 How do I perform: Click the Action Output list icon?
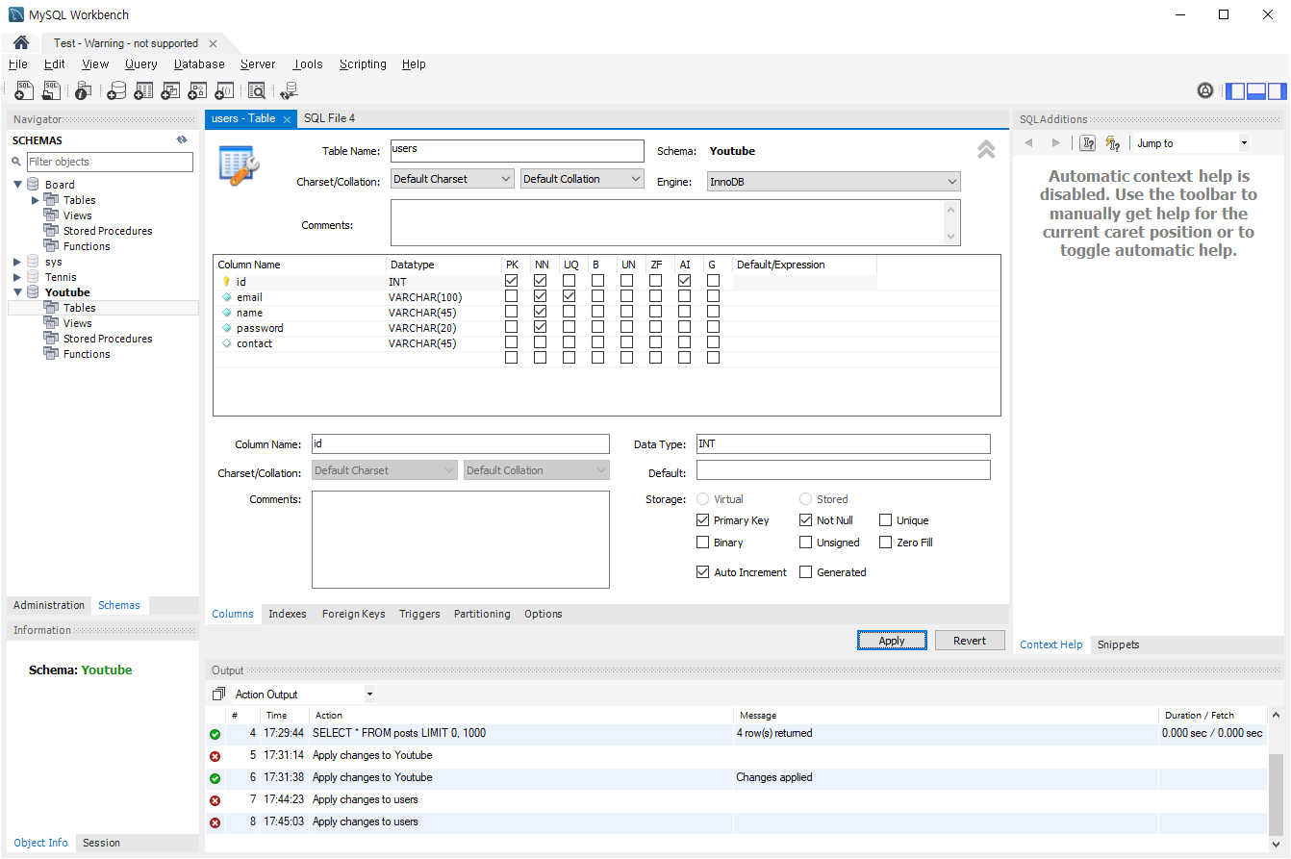[218, 694]
